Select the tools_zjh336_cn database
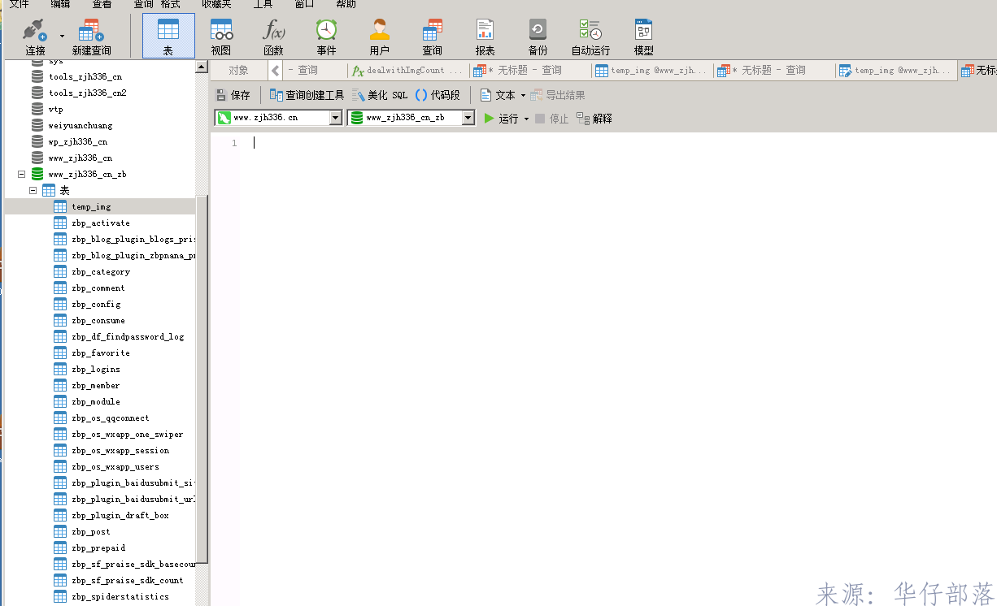The height and width of the screenshot is (606, 997). point(85,76)
